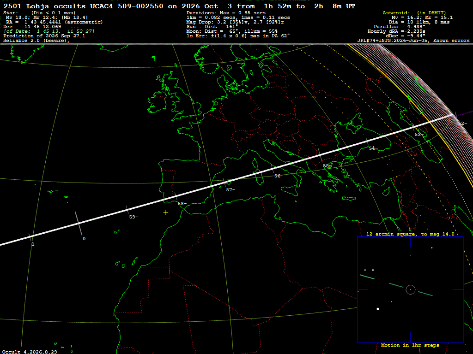Select the 56 minute tick near Sardinia
Screen dimensions: 473x354
279,176
